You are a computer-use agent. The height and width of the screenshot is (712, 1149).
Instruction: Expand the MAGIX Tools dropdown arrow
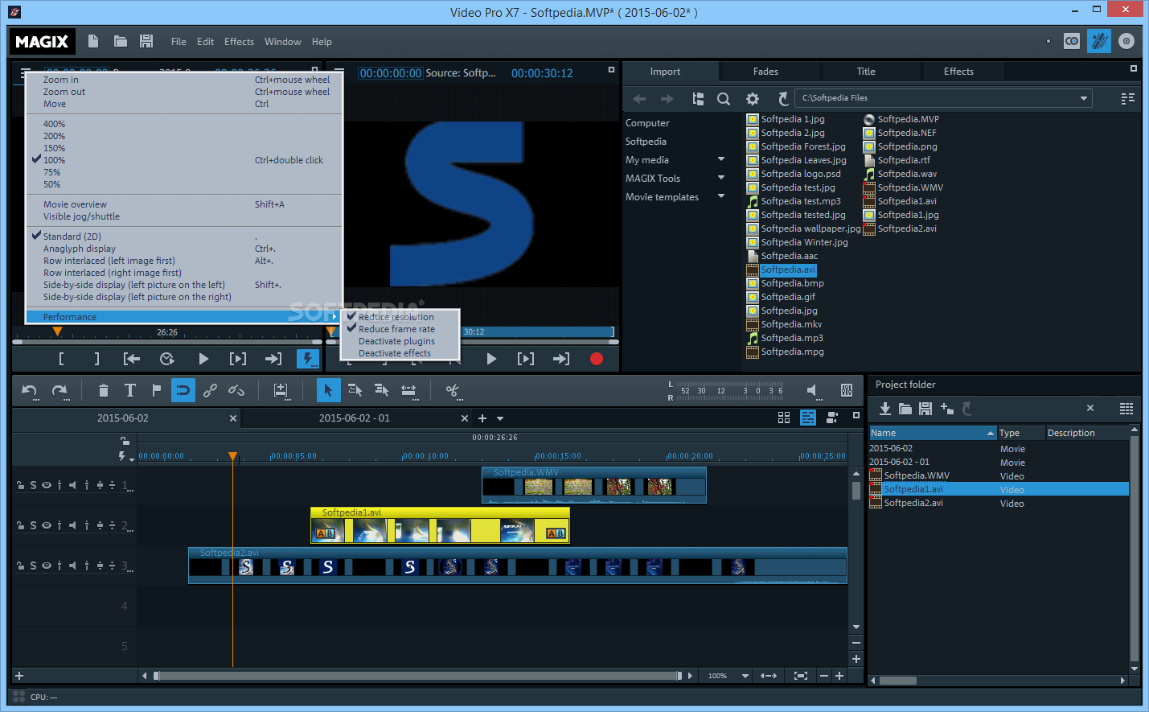721,178
